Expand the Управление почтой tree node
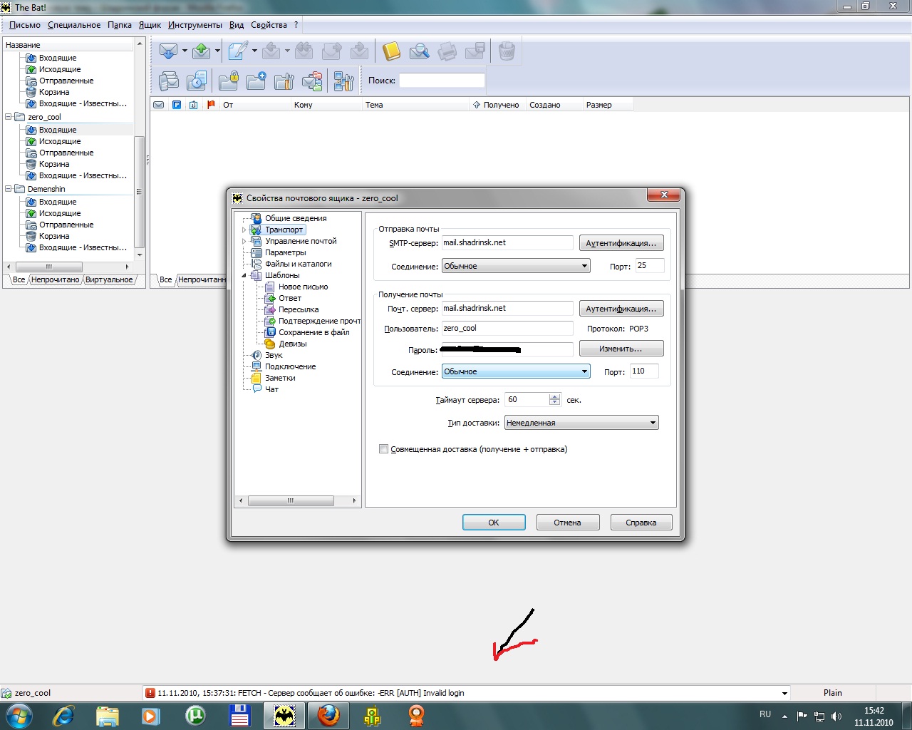Image resolution: width=912 pixels, height=730 pixels. coord(244,242)
